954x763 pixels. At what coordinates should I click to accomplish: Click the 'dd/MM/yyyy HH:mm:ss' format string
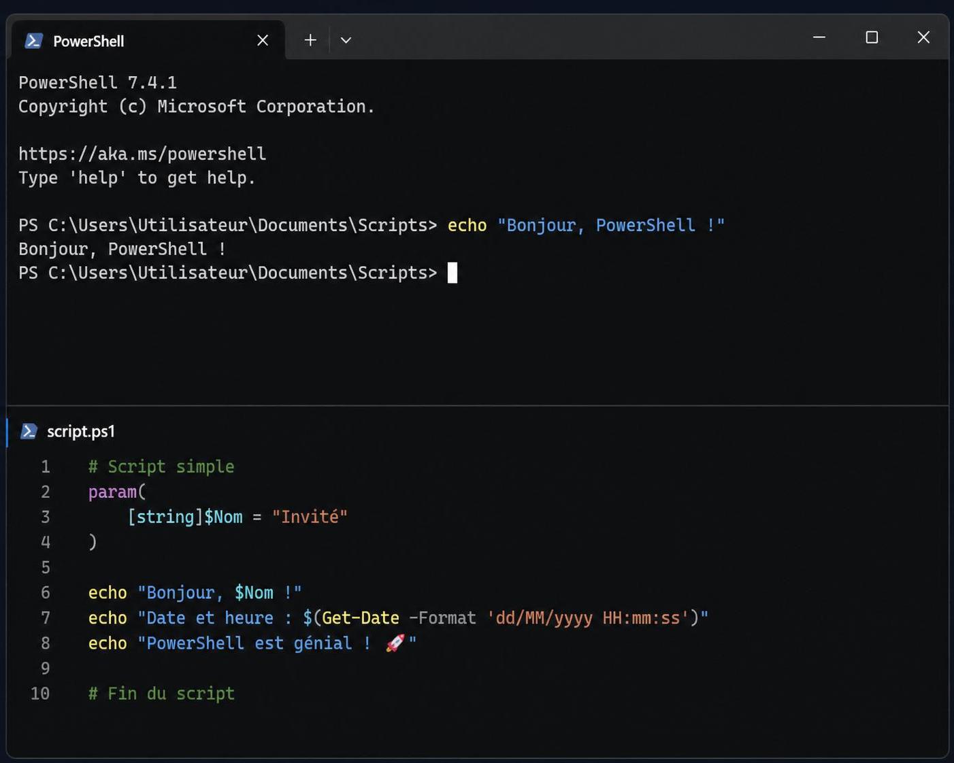pos(588,617)
